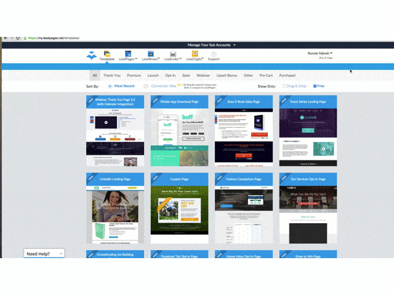Image resolution: width=394 pixels, height=295 pixels.
Task: Click the address bar URL
Action: (54, 38)
